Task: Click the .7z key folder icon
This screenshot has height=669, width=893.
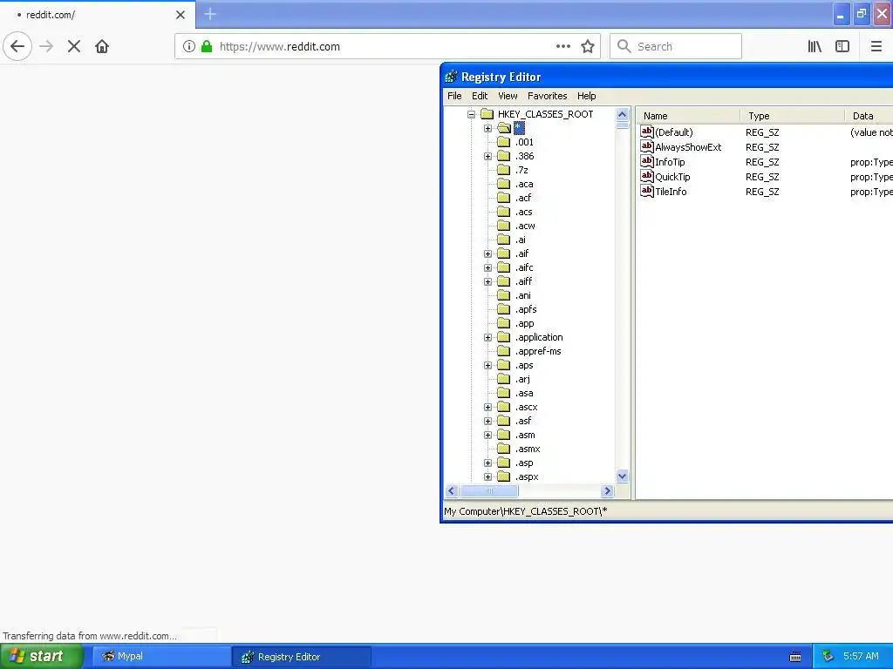Action: 503,170
